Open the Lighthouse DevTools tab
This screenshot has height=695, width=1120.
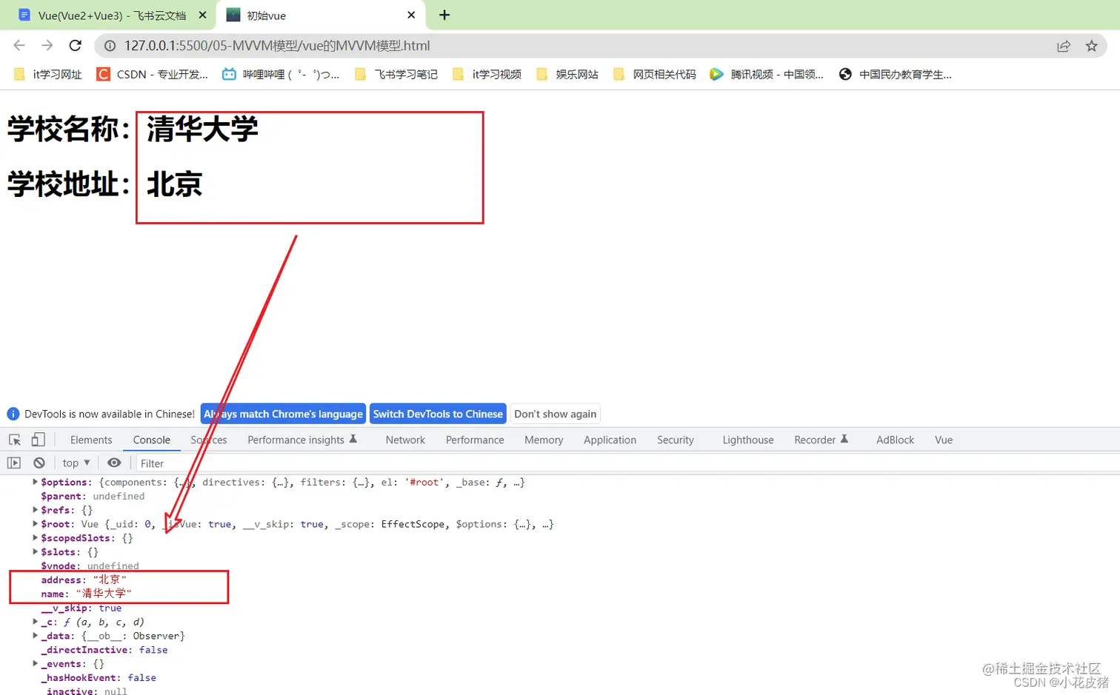(748, 440)
